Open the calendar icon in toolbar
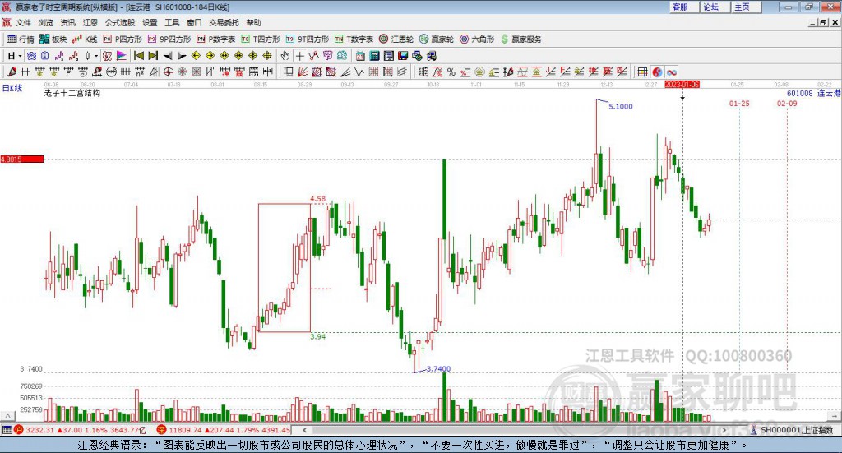 click(x=360, y=55)
